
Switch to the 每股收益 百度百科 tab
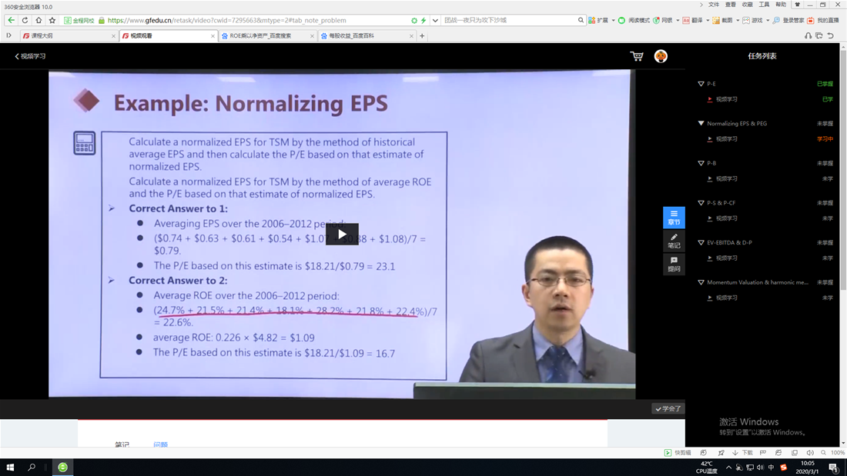coord(367,35)
